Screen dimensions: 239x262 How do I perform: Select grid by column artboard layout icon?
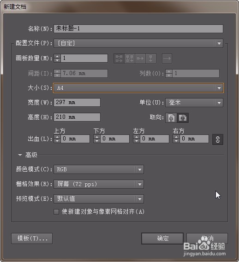[x=130, y=58]
